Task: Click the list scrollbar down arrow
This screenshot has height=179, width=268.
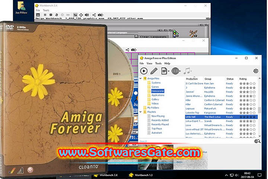Action: (259, 136)
